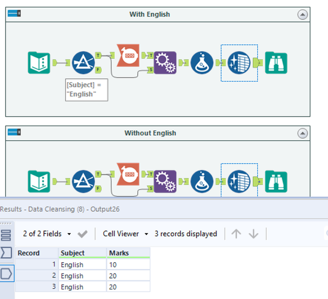This screenshot has height=299, width=328.
Task: Click Results - Data Cleansing (8) title
Action: (x=60, y=209)
